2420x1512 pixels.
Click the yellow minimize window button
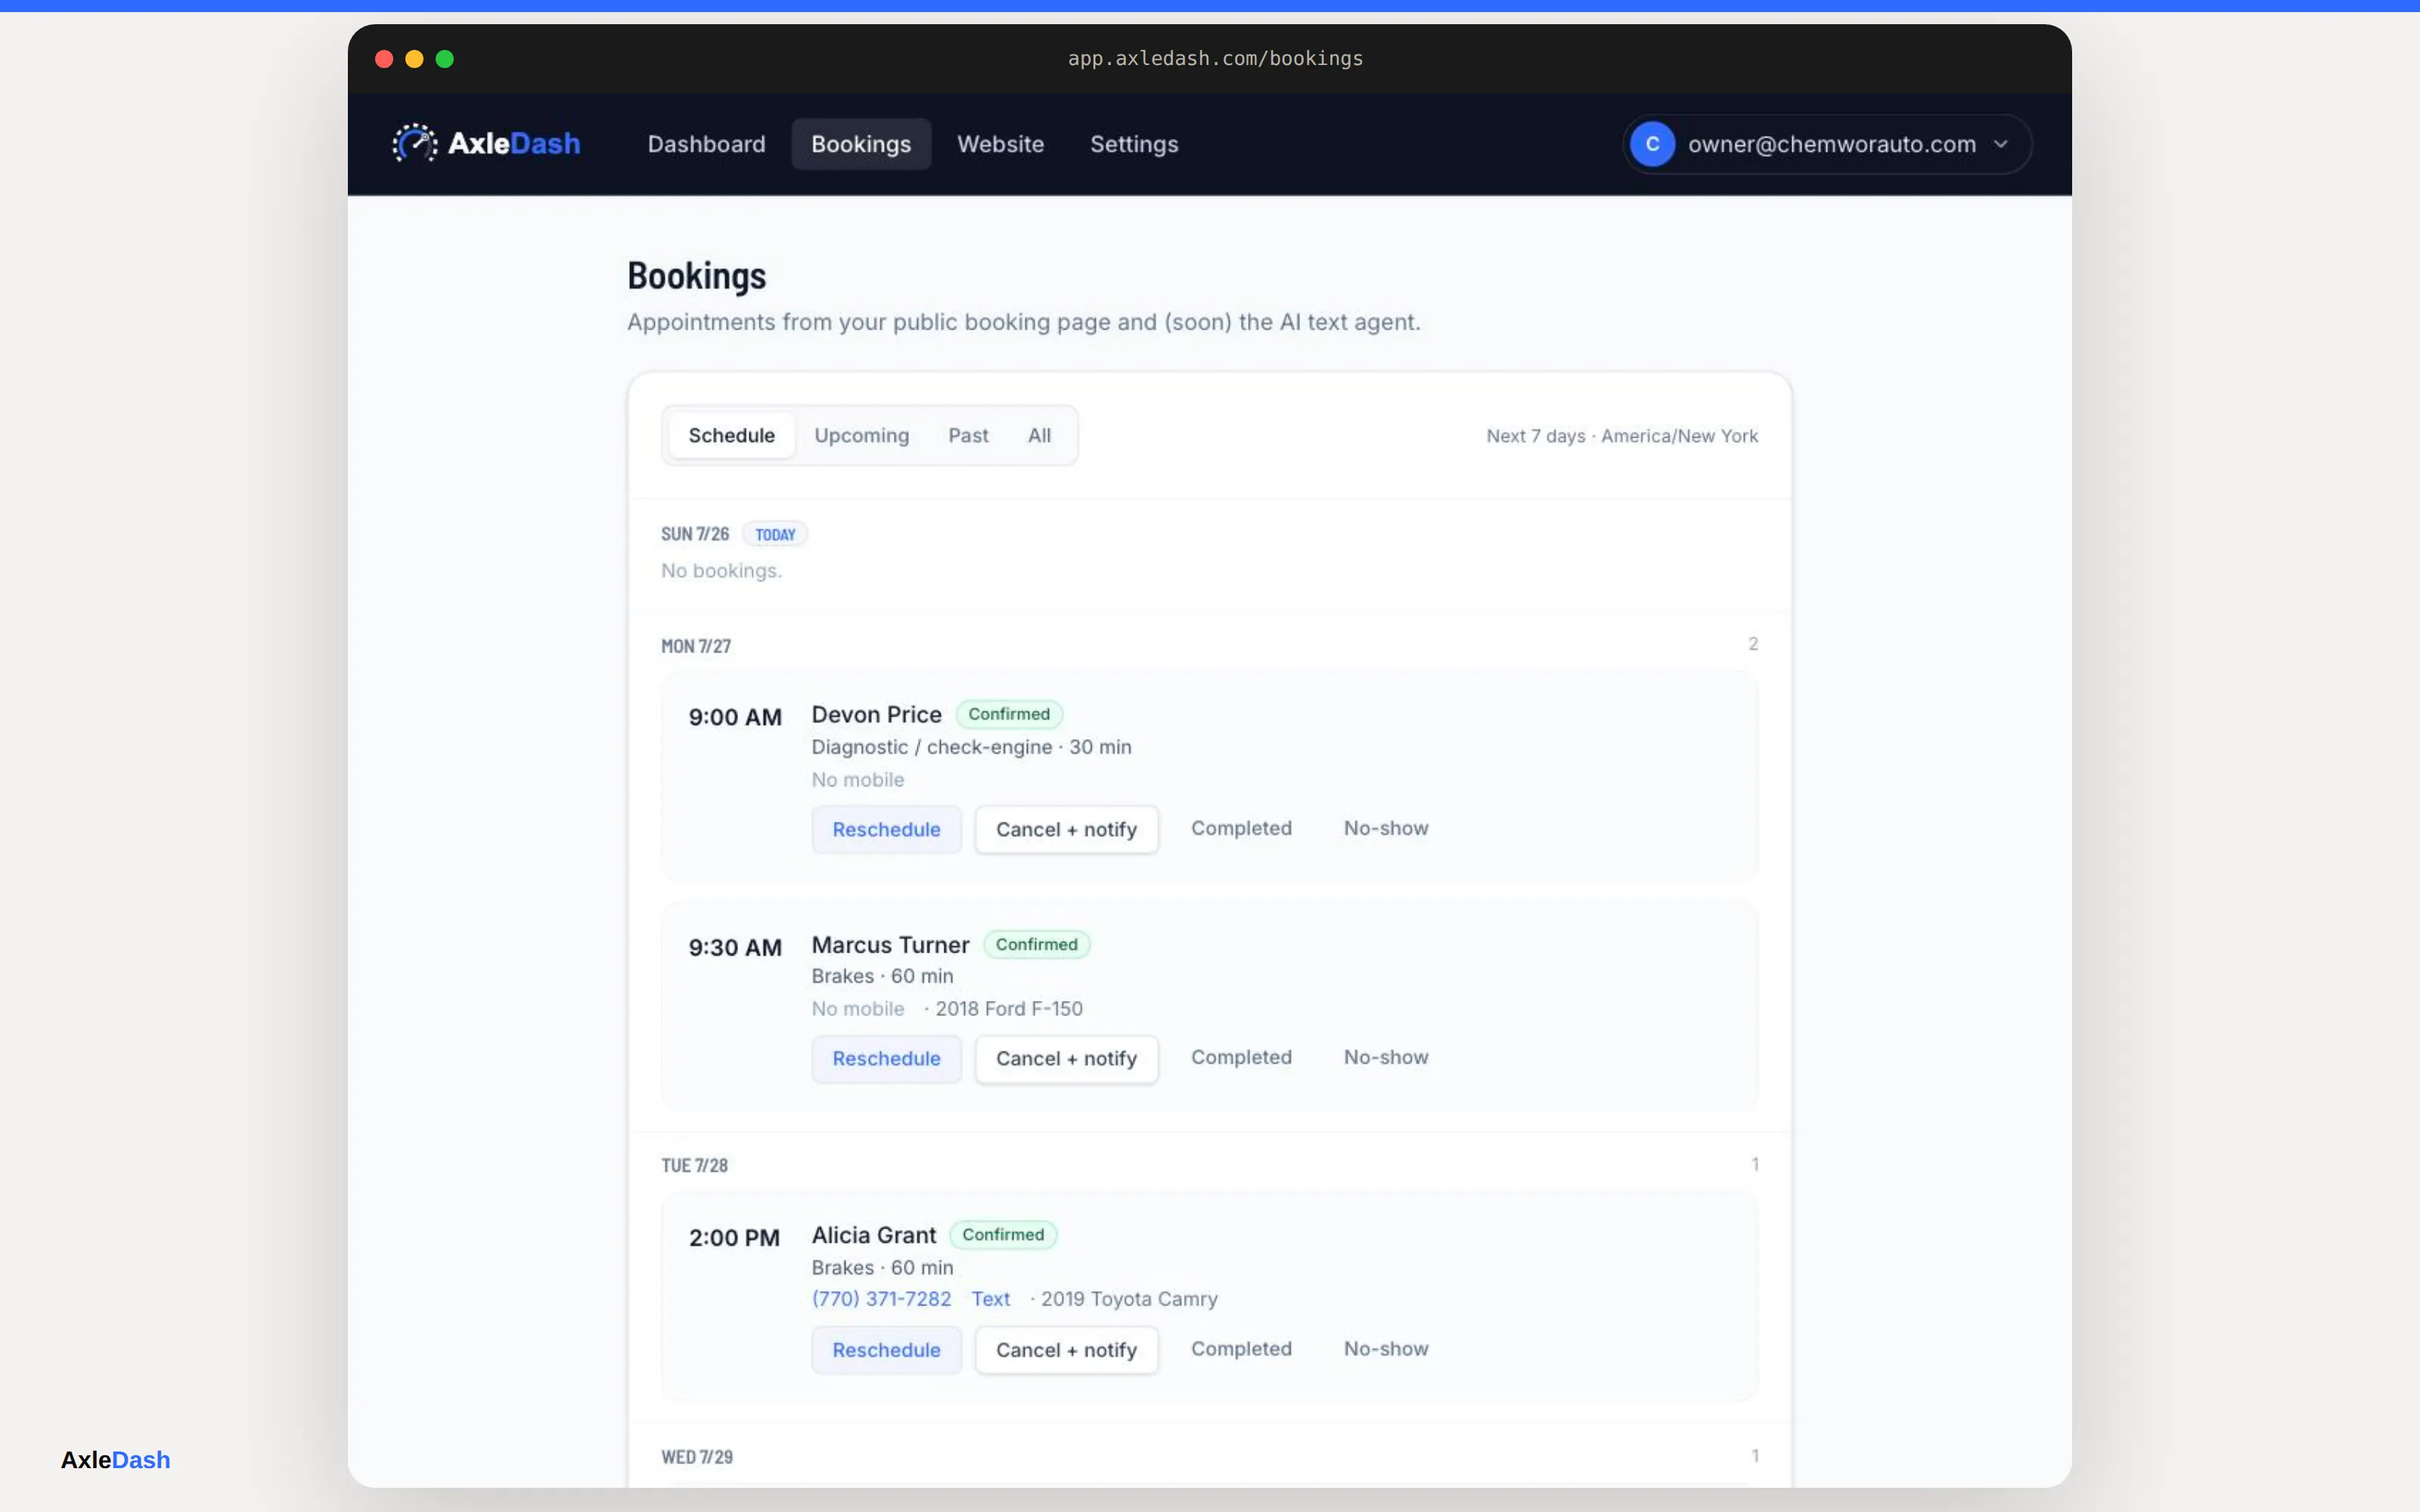coord(414,59)
